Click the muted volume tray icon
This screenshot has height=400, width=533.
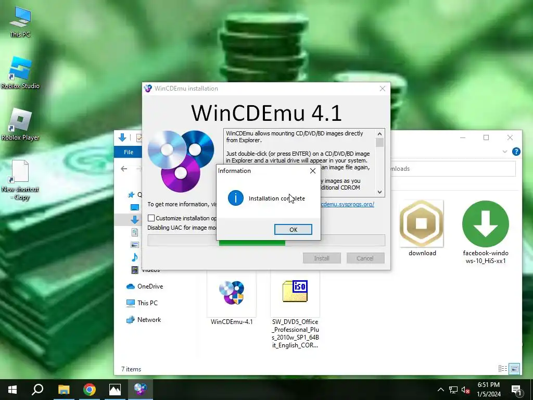(x=466, y=390)
